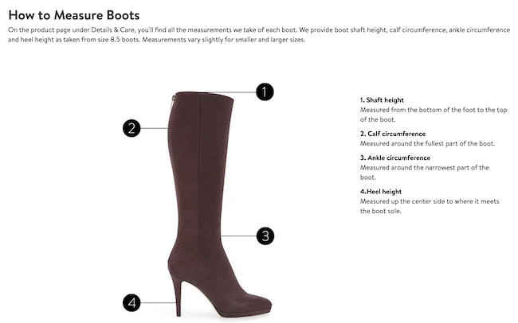Viewport: 518px width, 323px height.
Task: Click the number 2 calf circumference marker
Action: [131, 128]
